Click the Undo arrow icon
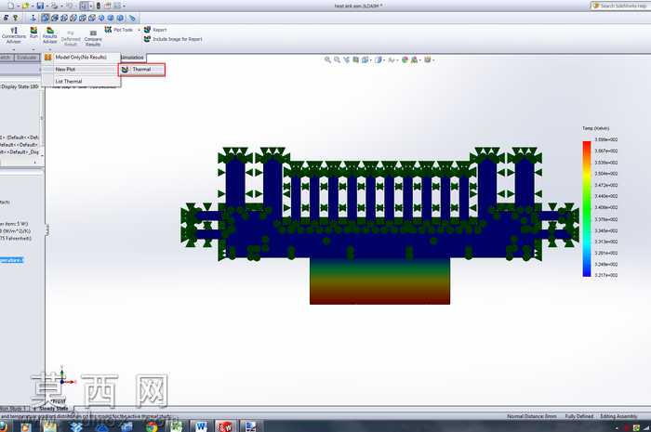The image size is (651, 432). click(x=70, y=6)
